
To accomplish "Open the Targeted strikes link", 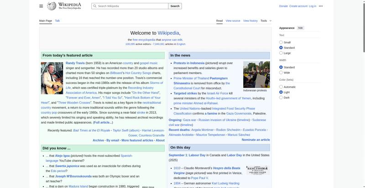I will [185, 93].
